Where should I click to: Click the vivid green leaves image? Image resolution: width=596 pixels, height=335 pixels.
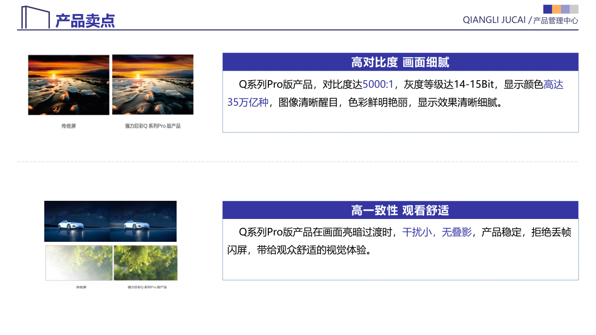(145, 263)
